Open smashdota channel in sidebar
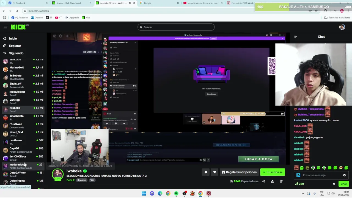The image size is (352, 198). tap(23, 117)
